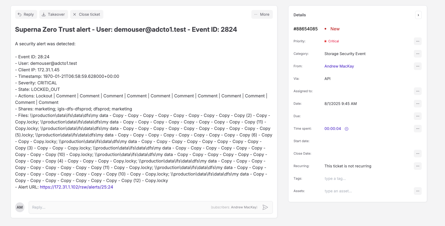Close the ticket with Close ticket button

click(x=87, y=14)
